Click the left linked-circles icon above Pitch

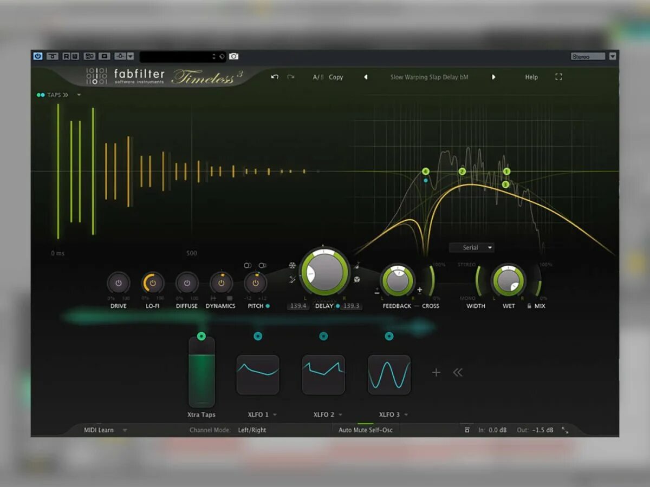click(248, 266)
